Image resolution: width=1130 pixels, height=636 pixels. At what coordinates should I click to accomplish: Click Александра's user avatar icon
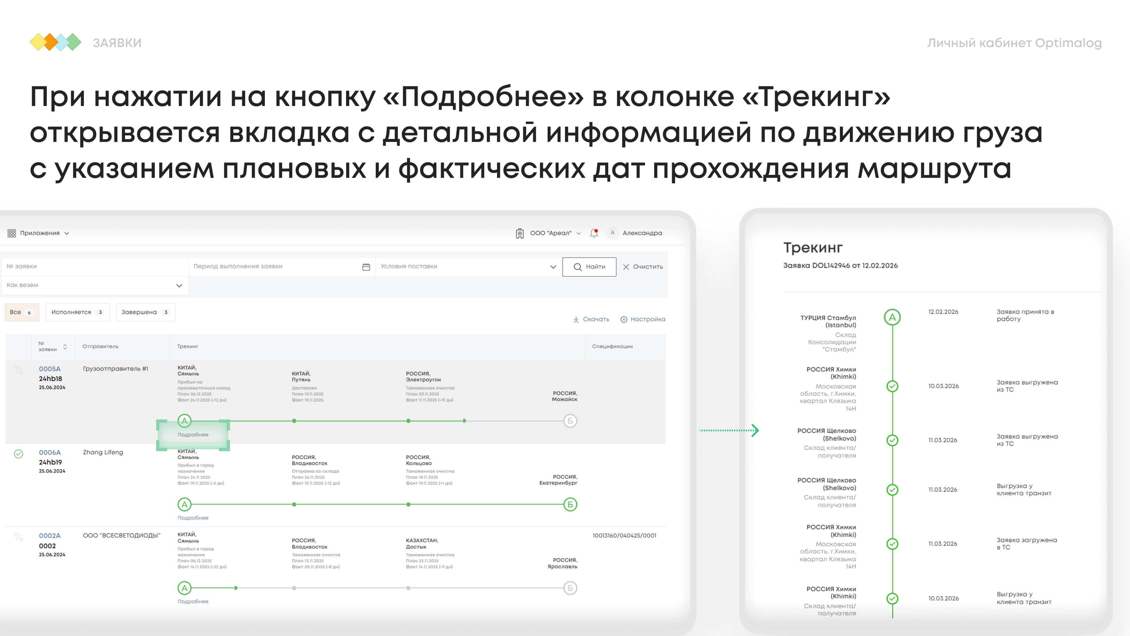point(612,233)
